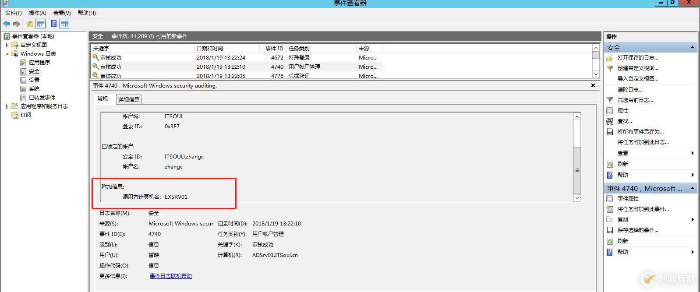Click the 保存选择的事件 save icon
The width and height of the screenshot is (700, 292).
click(610, 230)
